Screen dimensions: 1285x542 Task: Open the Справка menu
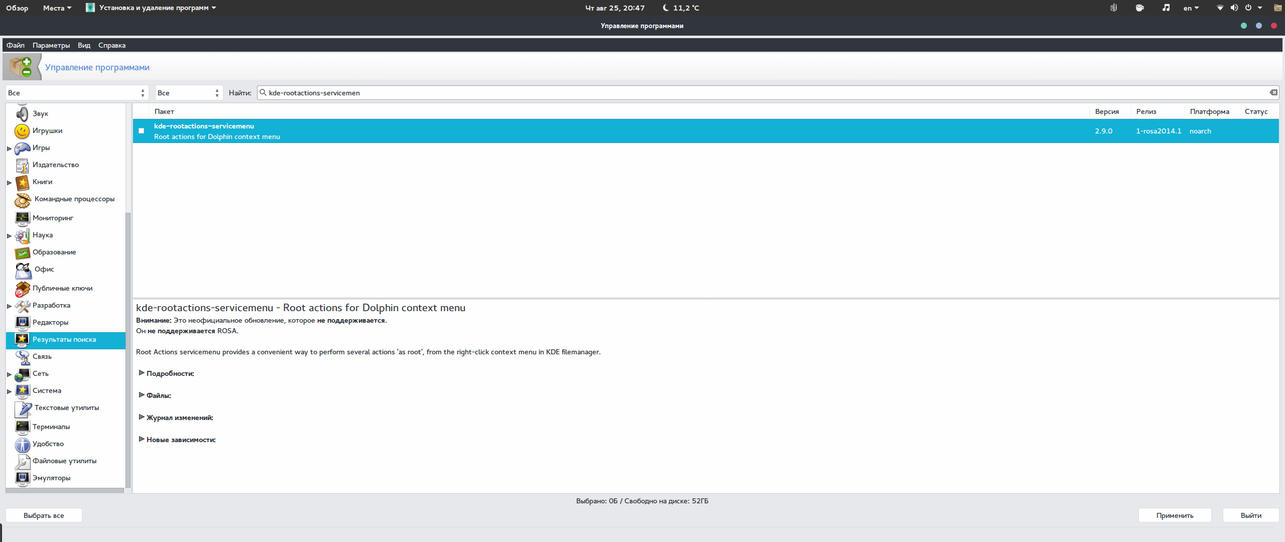(x=111, y=45)
